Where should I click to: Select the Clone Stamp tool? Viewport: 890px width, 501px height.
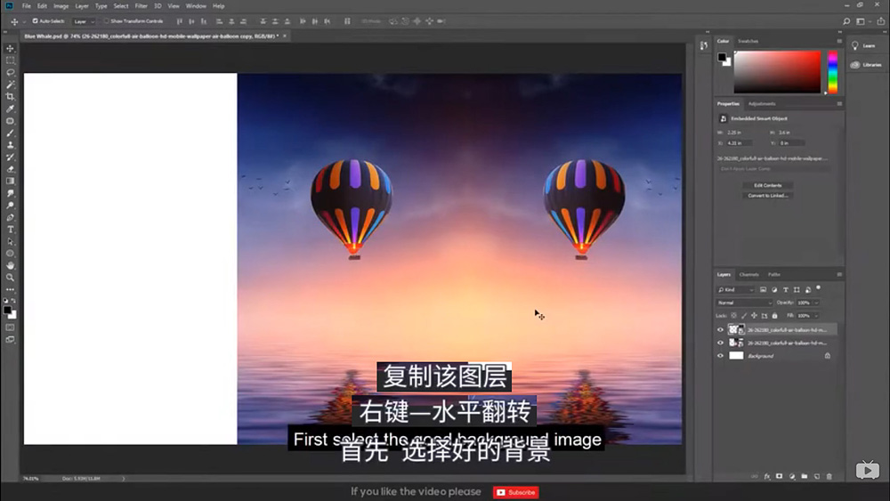tap(10, 145)
